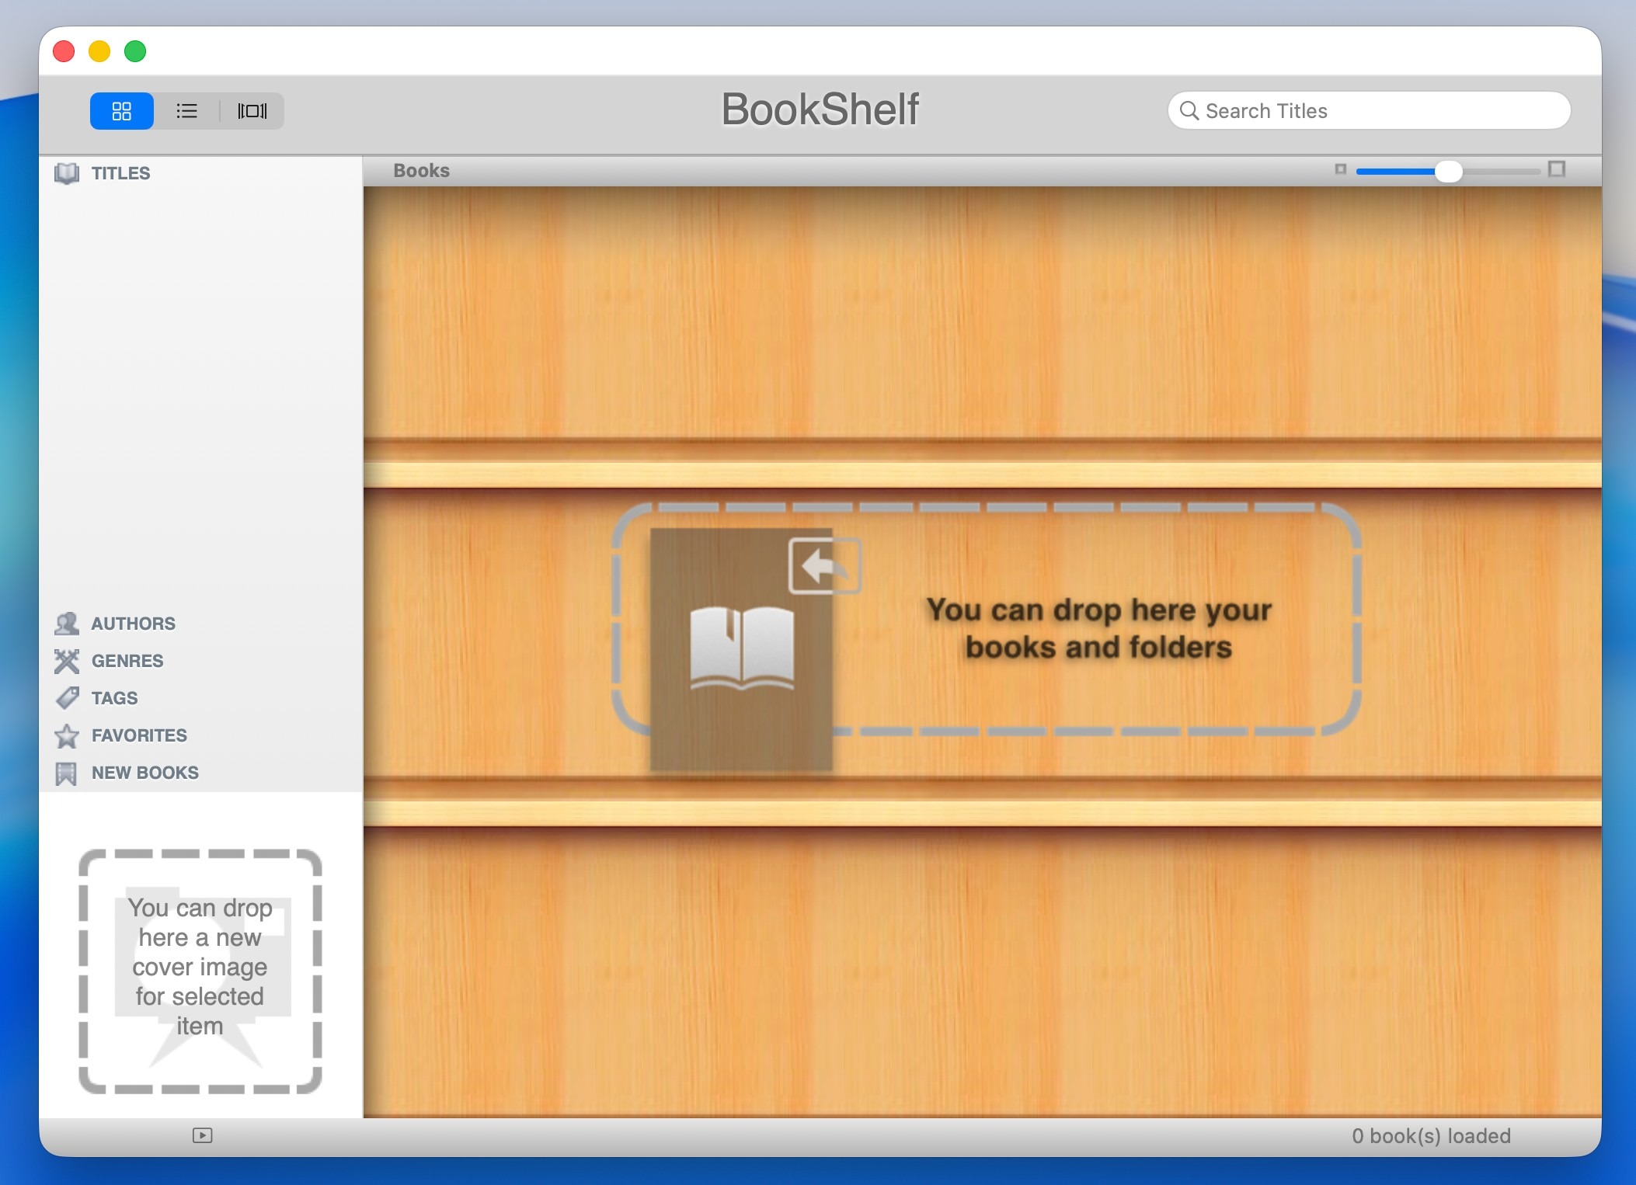
Task: Minimize the BookShelf window
Action: click(99, 51)
